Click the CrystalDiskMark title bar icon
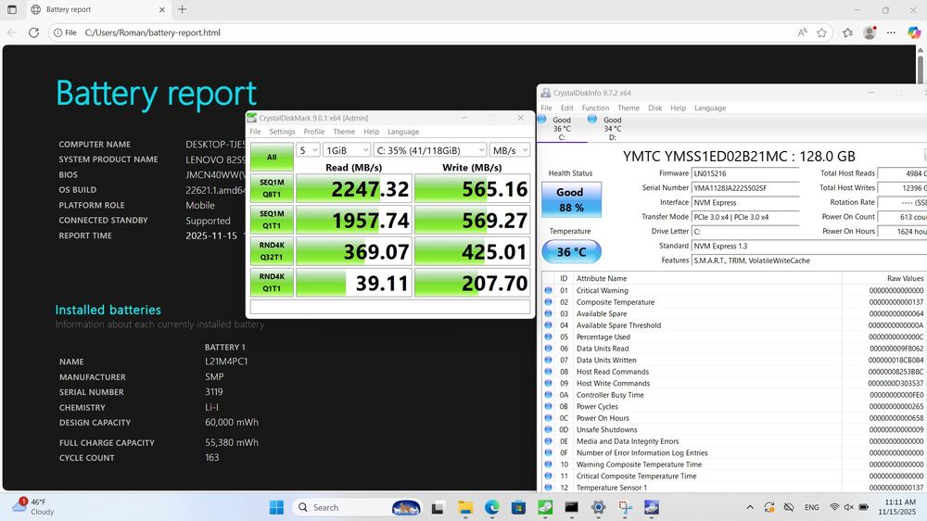Viewport: 927px width, 521px height. click(x=252, y=118)
